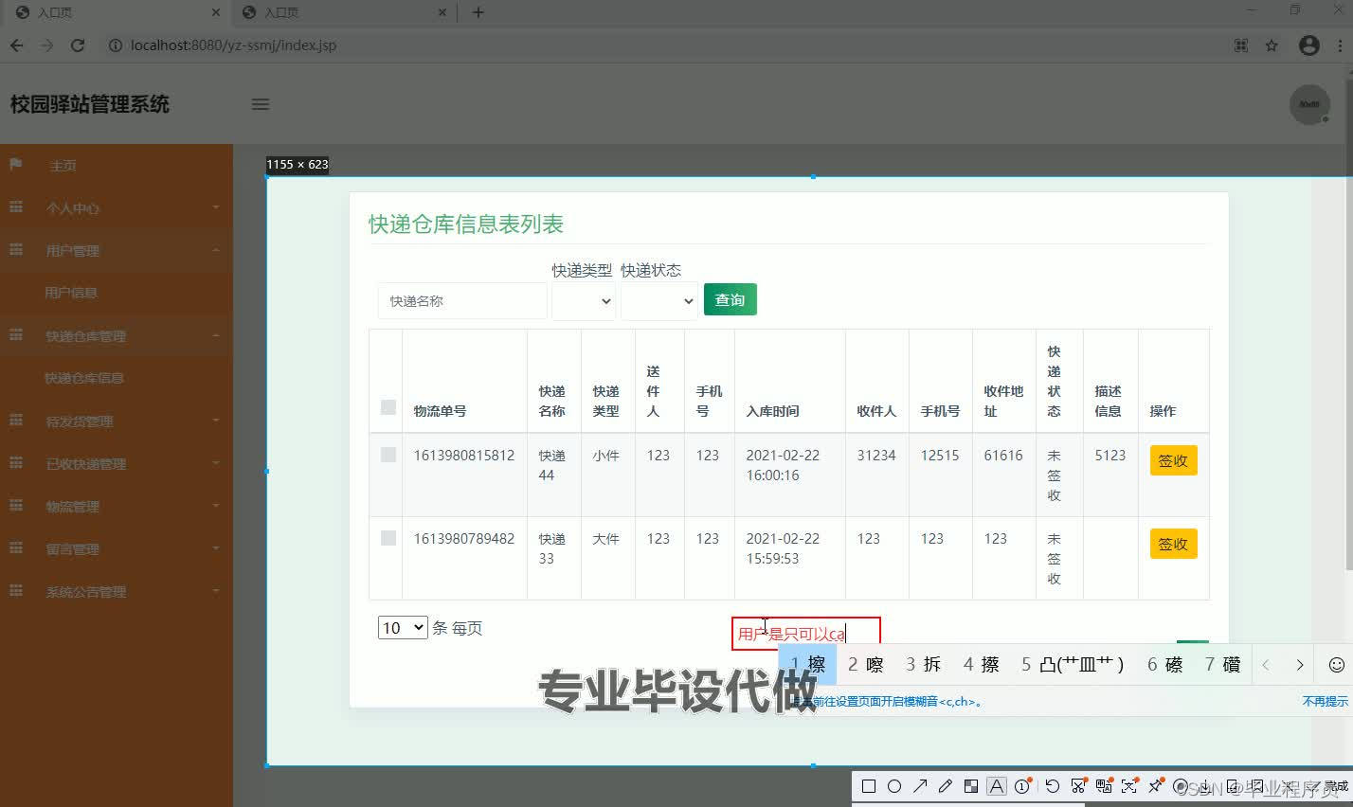Image resolution: width=1353 pixels, height=807 pixels.
Task: Click the 查询 search button
Action: (x=730, y=300)
